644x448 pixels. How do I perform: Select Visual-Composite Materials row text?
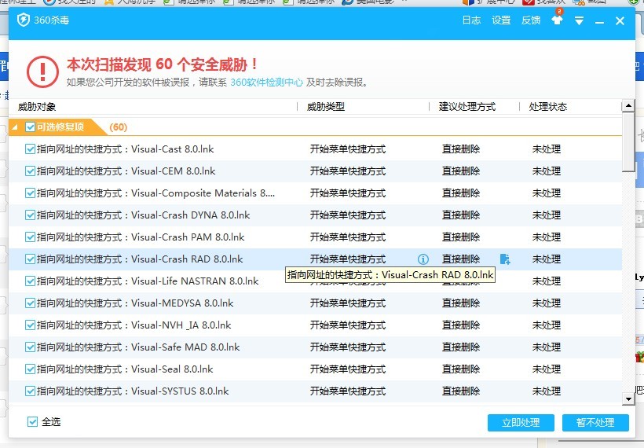[156, 193]
